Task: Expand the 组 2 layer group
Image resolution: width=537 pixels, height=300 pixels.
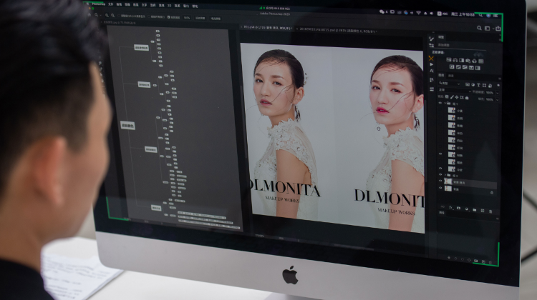Action: point(445,175)
